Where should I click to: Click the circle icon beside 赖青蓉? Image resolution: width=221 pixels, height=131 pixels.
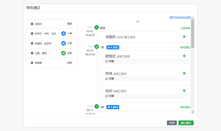tap(32, 63)
